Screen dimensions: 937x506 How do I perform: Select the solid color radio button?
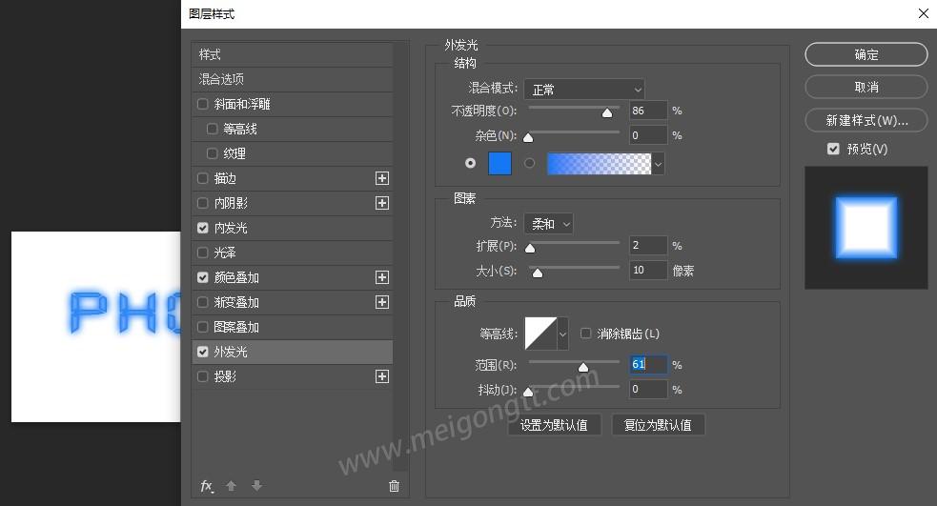coord(470,163)
